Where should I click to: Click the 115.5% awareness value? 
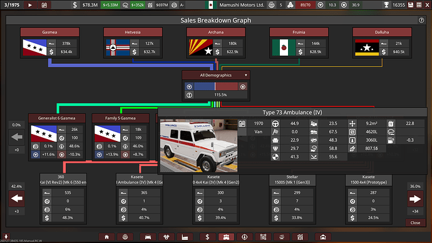pos(220,95)
